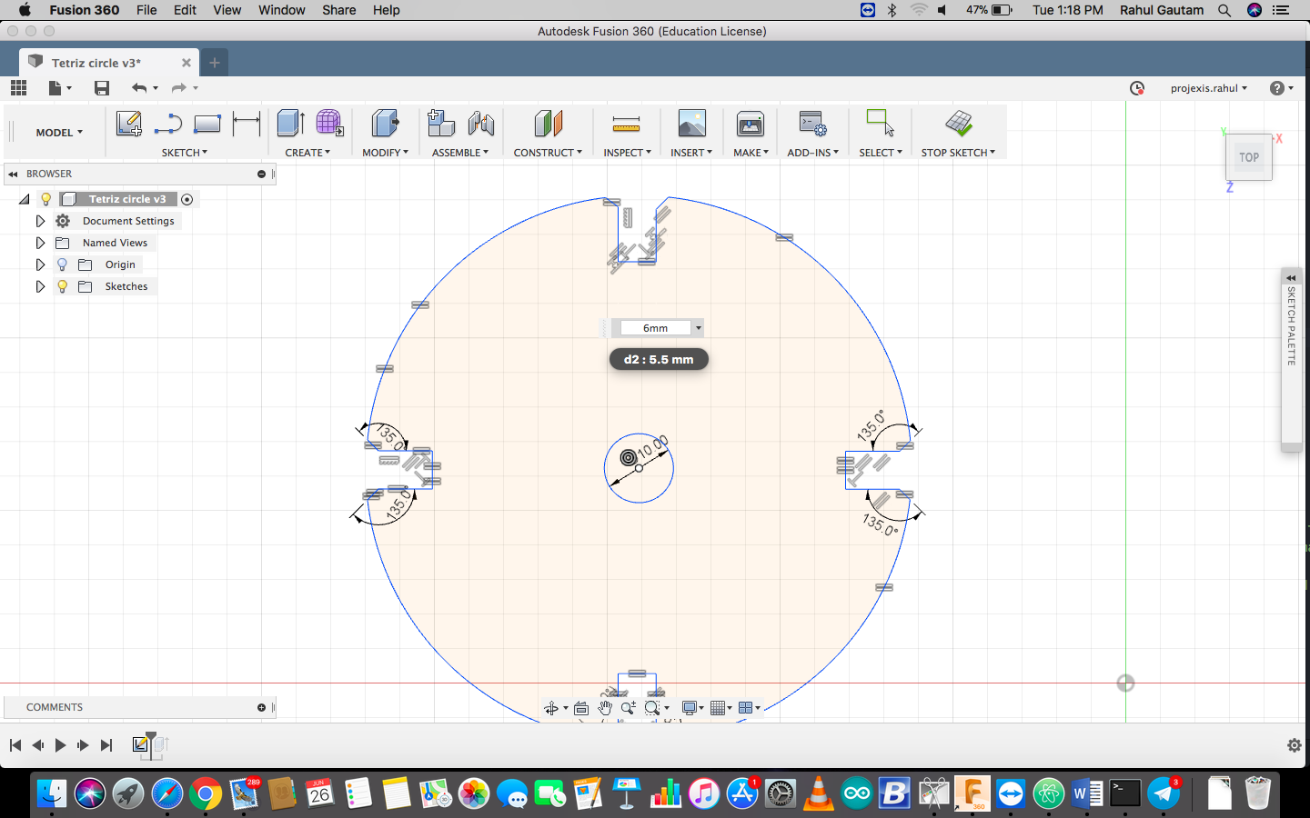Click the Select tool icon

(x=881, y=123)
